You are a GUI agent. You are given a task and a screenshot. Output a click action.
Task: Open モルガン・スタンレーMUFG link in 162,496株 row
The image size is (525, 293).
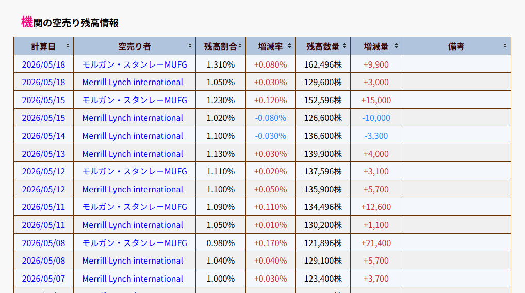(x=135, y=64)
